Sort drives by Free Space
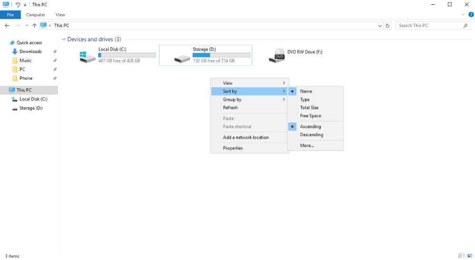This screenshot has height=260, width=475. click(x=315, y=116)
